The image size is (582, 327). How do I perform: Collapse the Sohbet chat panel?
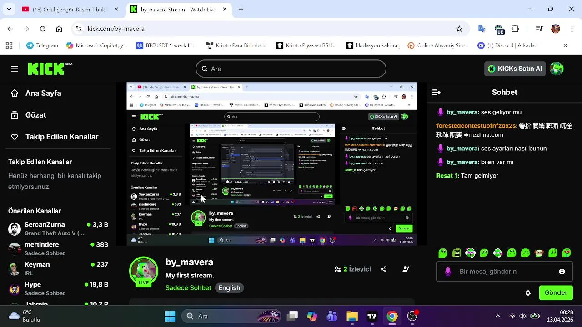436,92
